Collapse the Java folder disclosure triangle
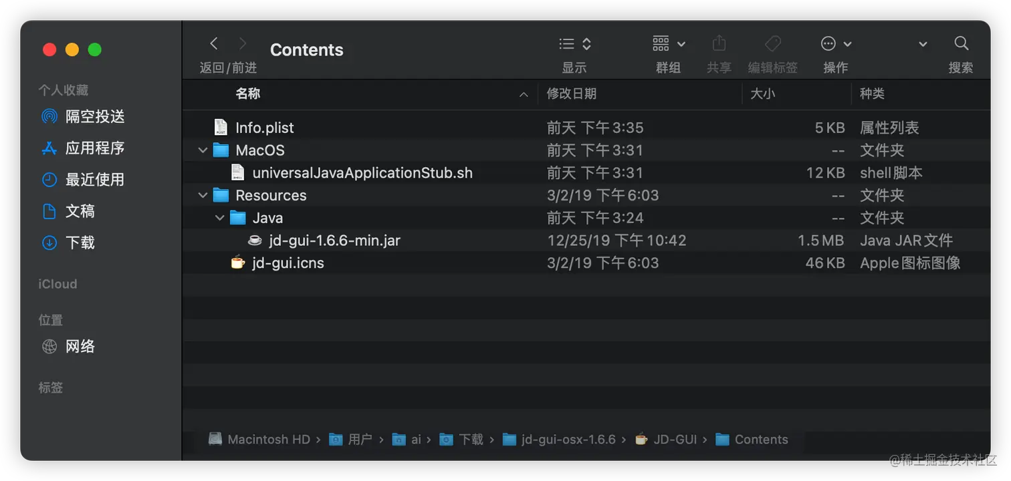1011x481 pixels. tap(219, 218)
